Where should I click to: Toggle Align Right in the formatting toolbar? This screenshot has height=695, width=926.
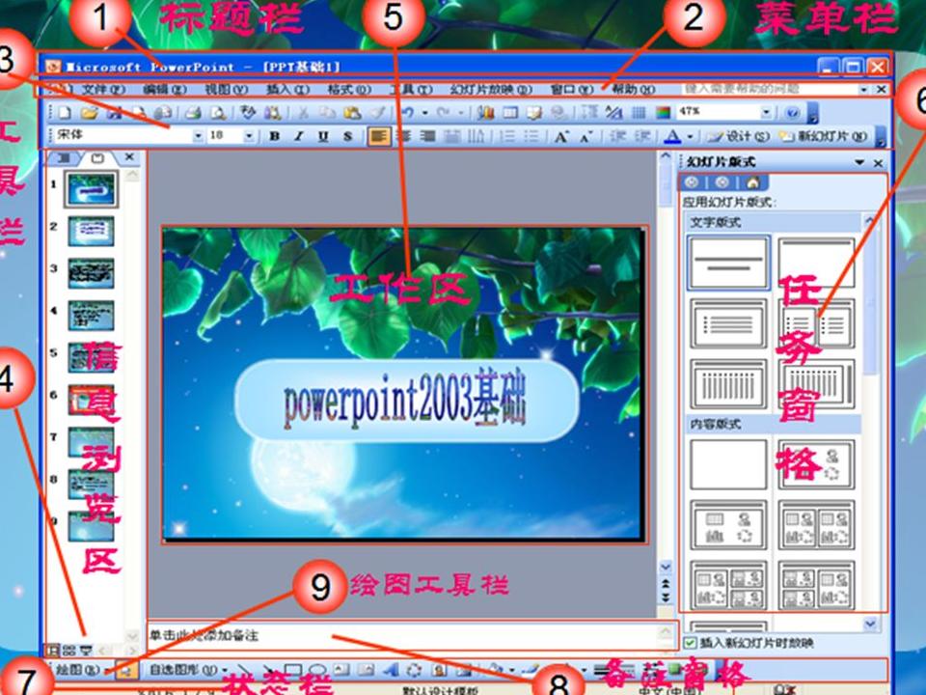[427, 136]
